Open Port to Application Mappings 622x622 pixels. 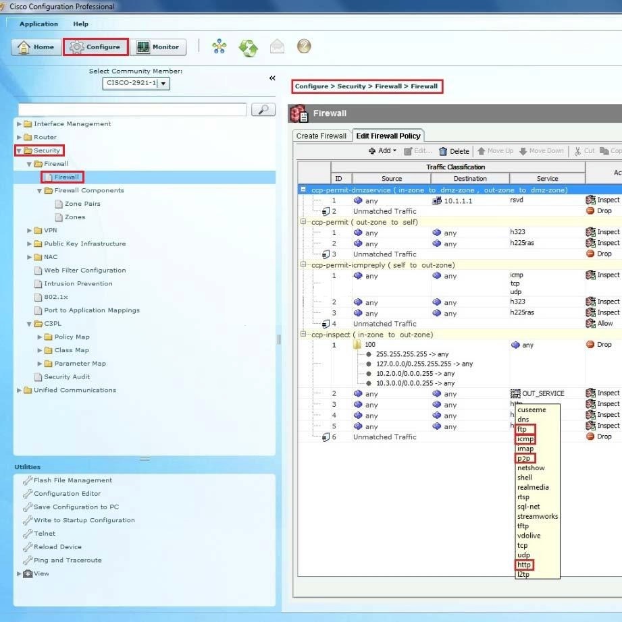92,310
